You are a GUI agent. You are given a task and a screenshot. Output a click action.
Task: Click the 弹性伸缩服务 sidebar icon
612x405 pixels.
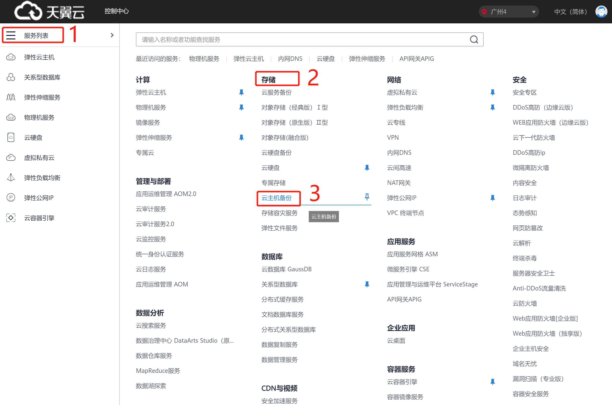pyautogui.click(x=11, y=97)
